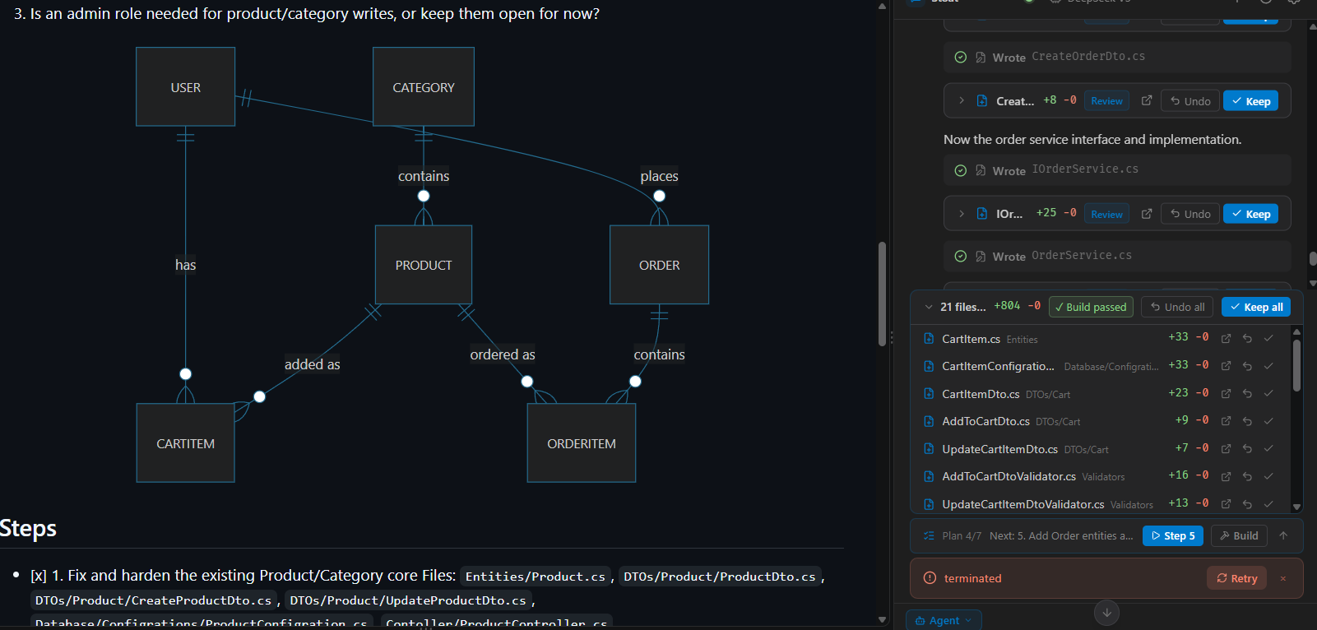Open CreateOrderDto diff card in external editor icon
The height and width of the screenshot is (630, 1317).
click(1147, 100)
